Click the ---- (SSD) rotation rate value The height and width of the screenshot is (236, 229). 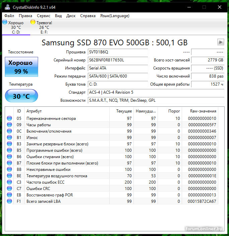(x=208, y=68)
